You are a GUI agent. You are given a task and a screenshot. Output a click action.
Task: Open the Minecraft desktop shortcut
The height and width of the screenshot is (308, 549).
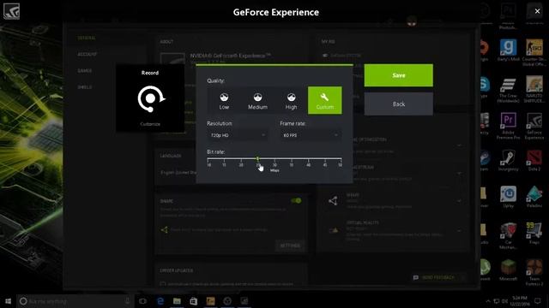coord(508,270)
